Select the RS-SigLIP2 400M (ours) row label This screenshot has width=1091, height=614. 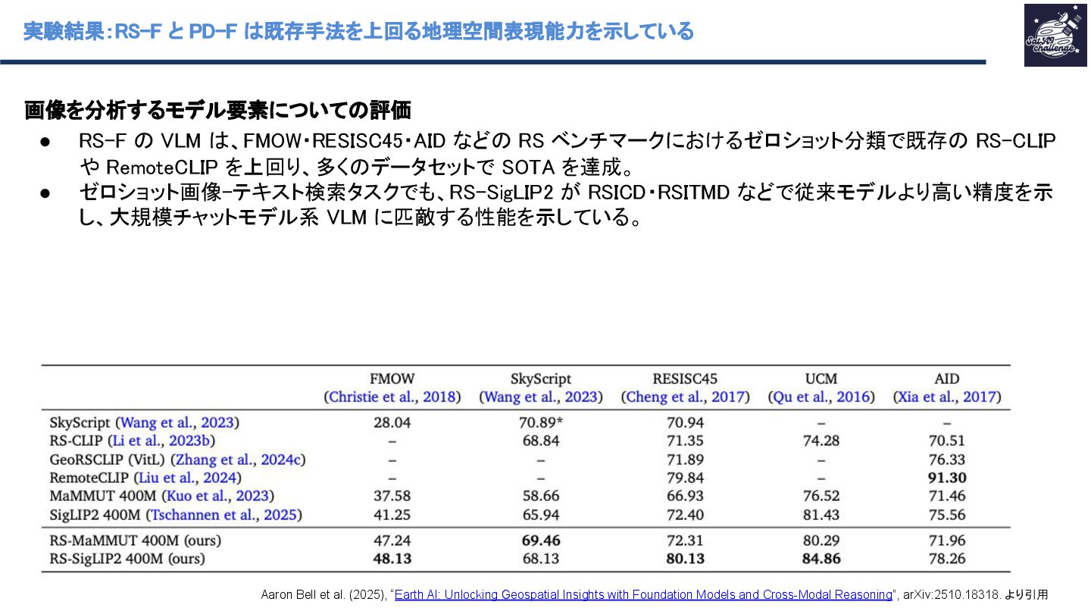(127, 559)
